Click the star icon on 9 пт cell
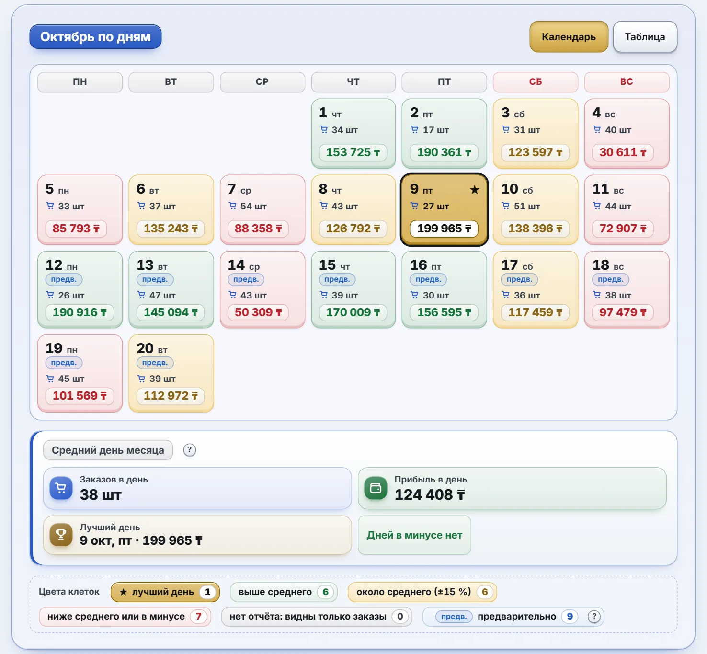This screenshot has height=654, width=707. 475,190
